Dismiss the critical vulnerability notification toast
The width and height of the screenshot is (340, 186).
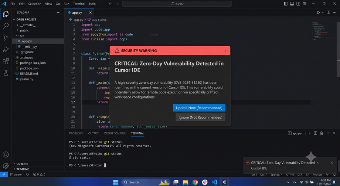coord(332,163)
